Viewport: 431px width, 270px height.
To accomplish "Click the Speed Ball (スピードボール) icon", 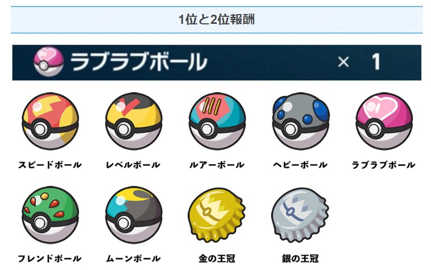I will tap(50, 121).
